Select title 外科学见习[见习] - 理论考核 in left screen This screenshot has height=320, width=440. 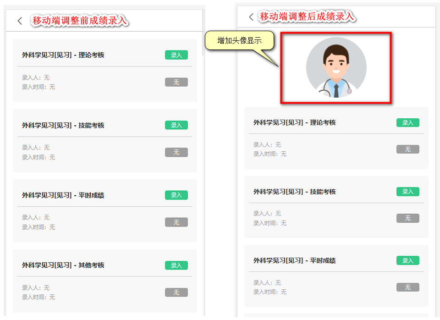63,55
